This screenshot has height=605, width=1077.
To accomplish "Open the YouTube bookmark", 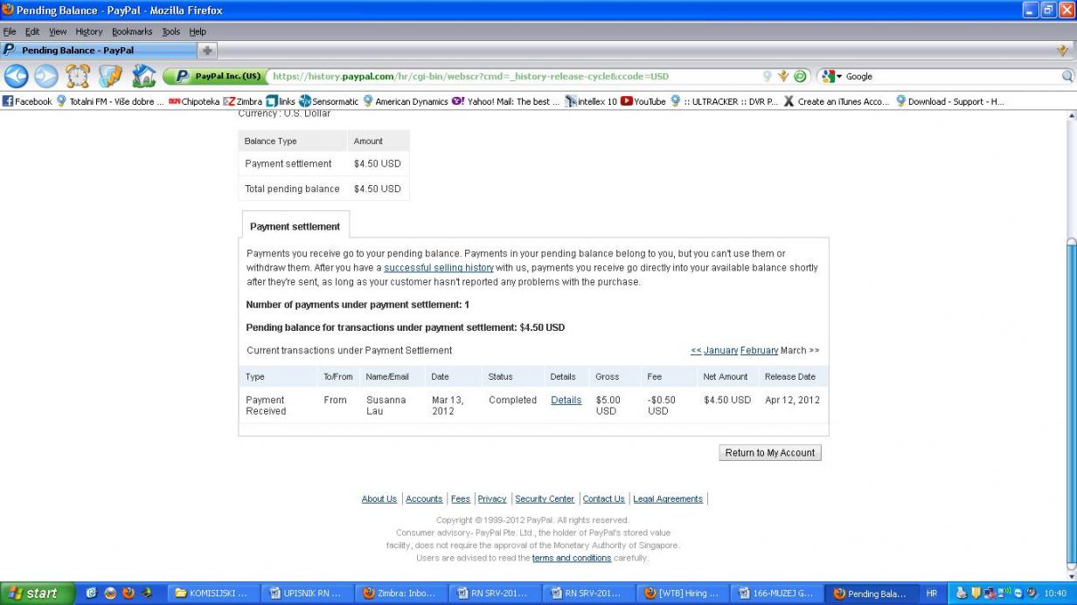I will [x=643, y=101].
